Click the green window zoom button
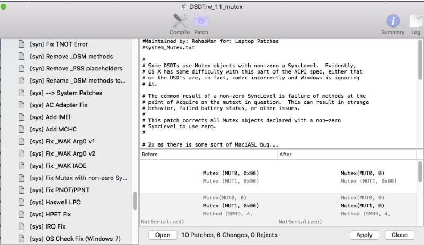 (x=5, y=7)
